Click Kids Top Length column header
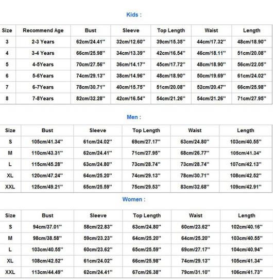Image resolution: width=273 pixels, height=280 pixels. [171, 30]
